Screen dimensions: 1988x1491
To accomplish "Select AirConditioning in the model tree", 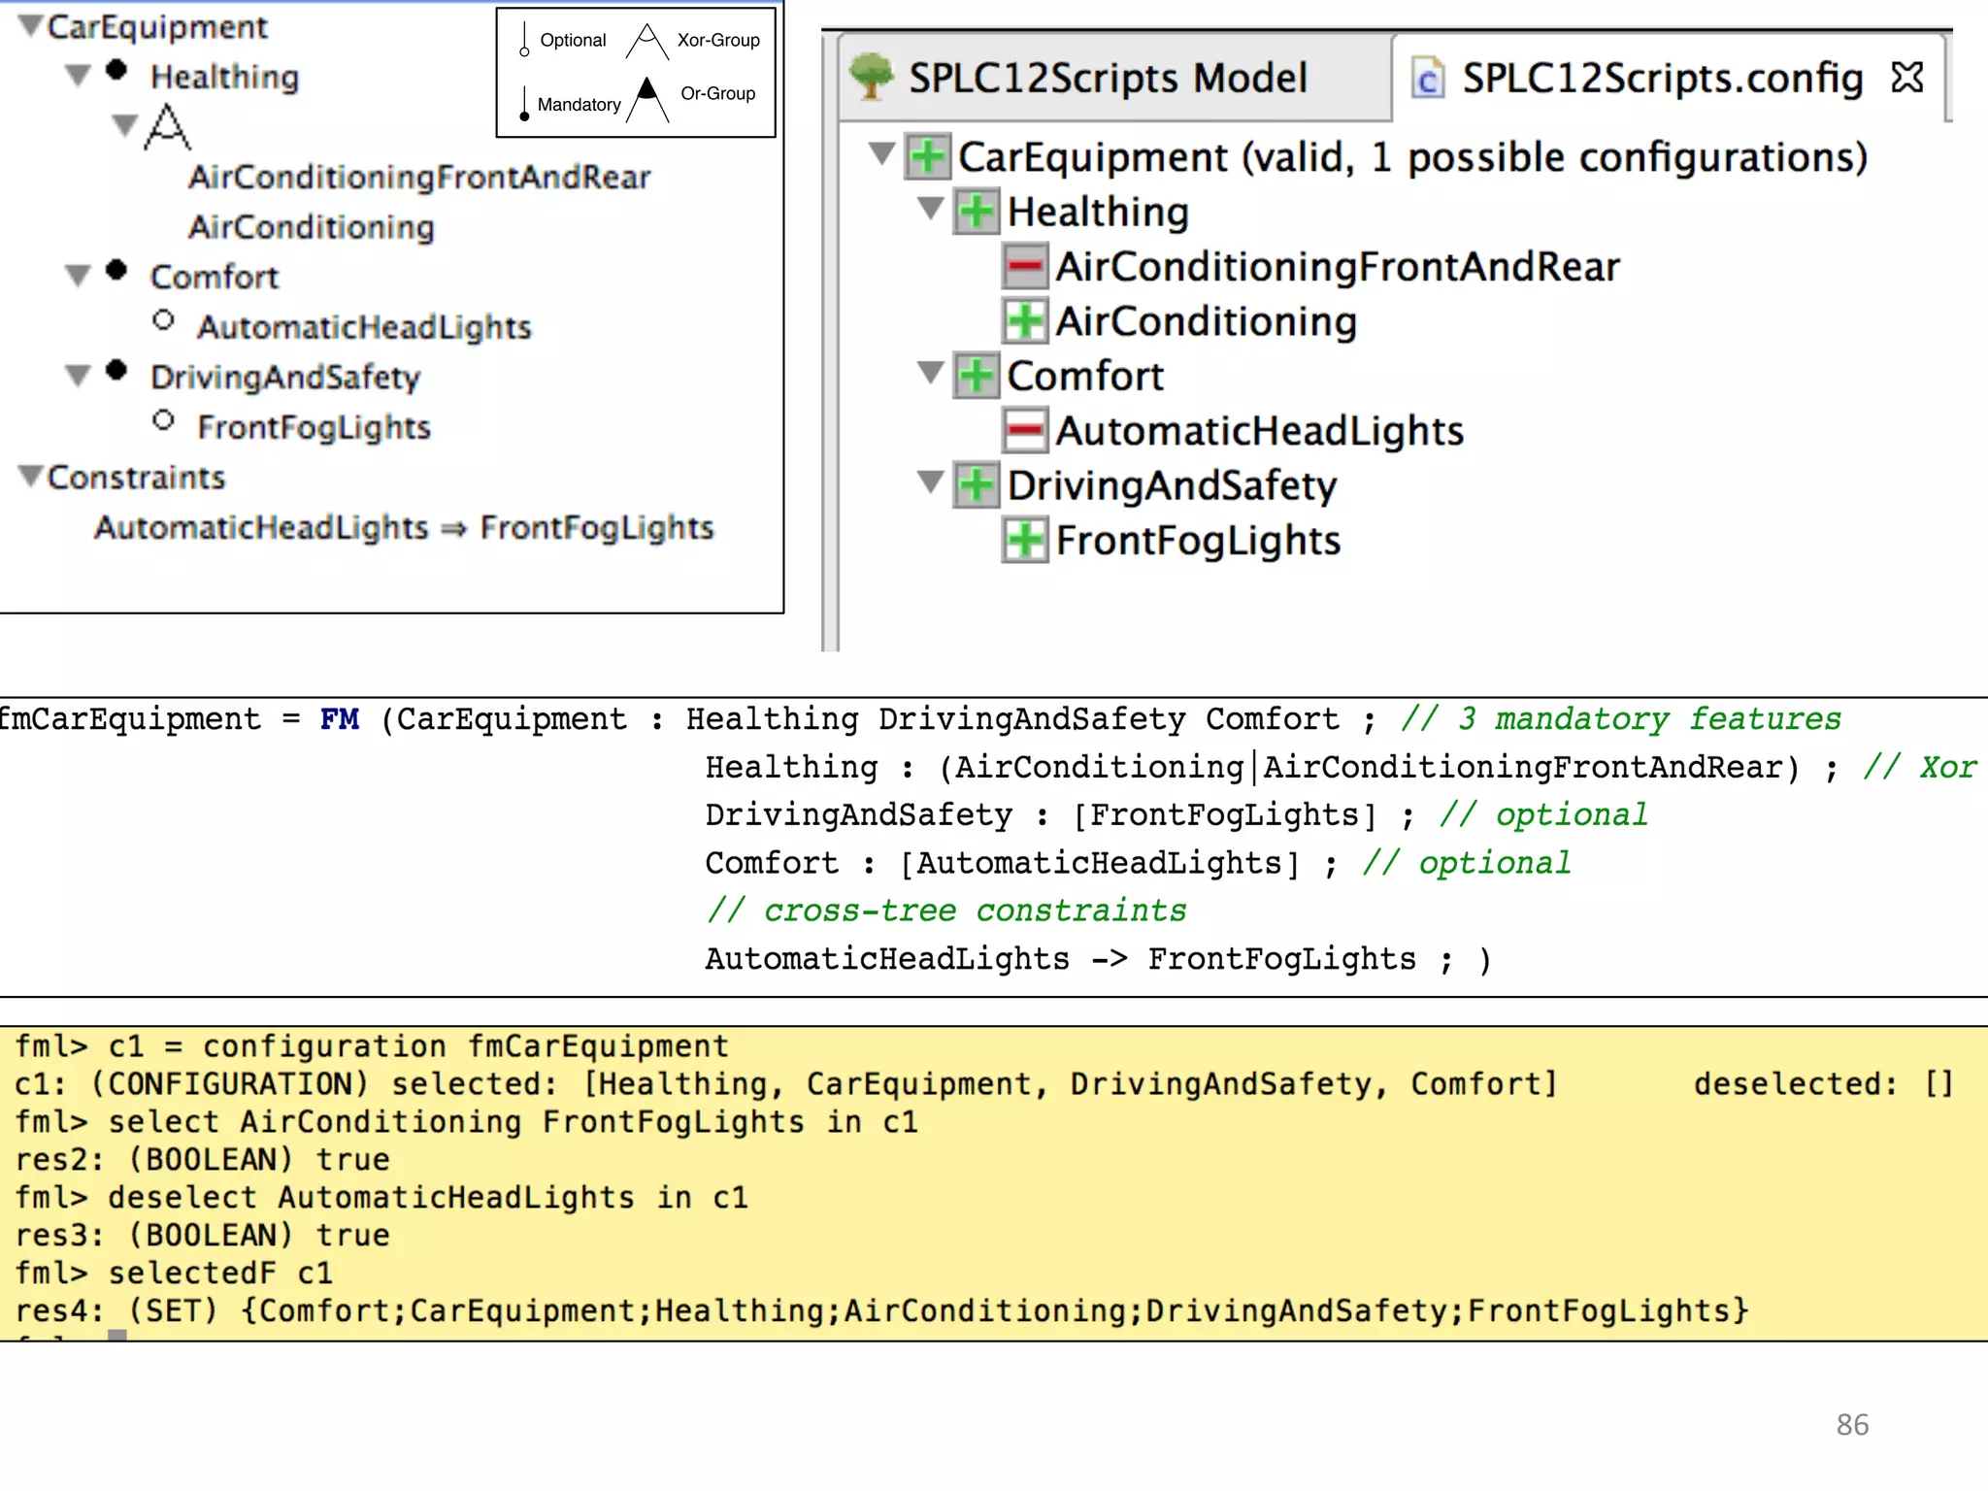I will (x=312, y=227).
